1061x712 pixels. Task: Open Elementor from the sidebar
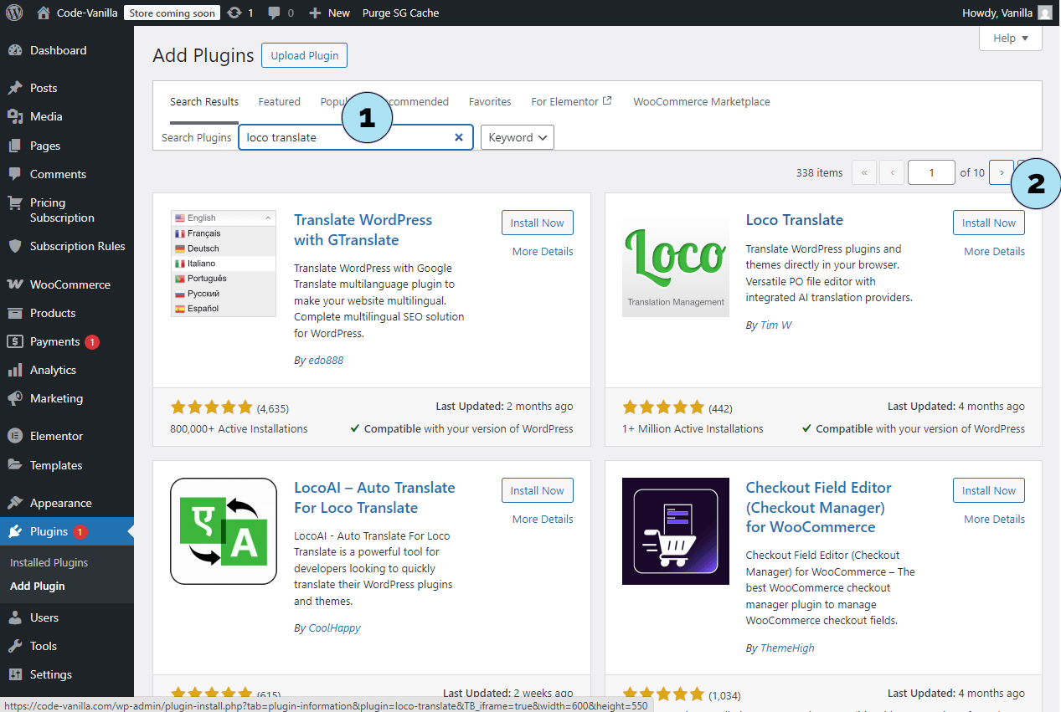click(x=56, y=436)
